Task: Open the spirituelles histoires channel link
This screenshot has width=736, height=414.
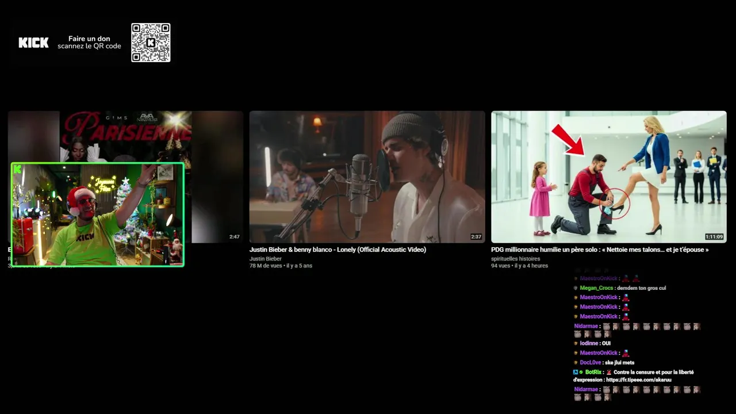Action: click(x=516, y=259)
